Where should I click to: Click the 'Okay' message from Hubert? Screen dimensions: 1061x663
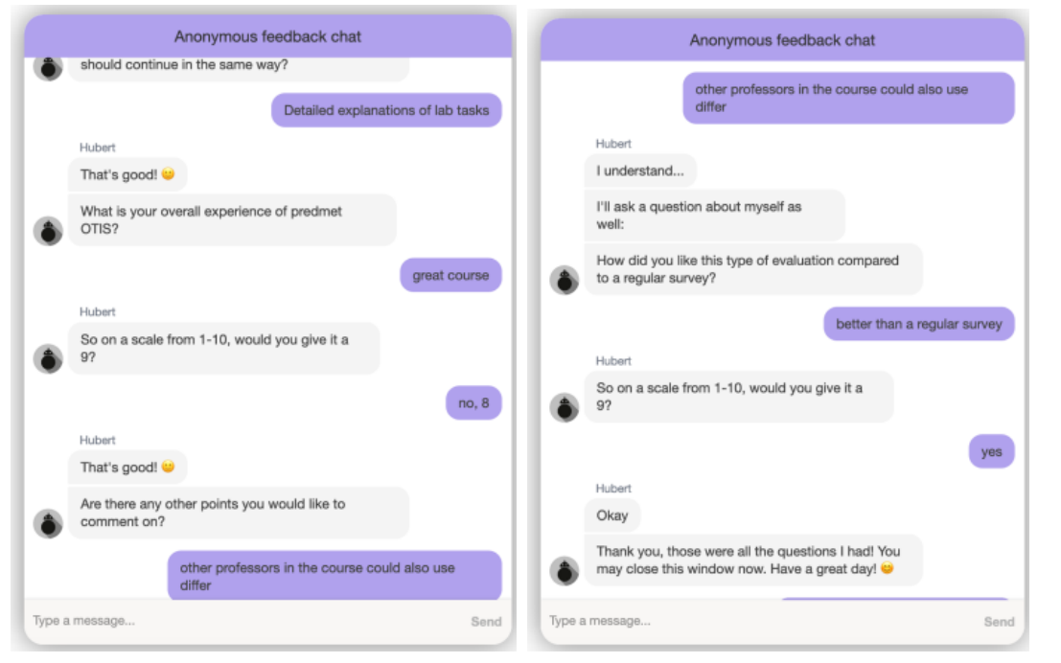(x=612, y=515)
